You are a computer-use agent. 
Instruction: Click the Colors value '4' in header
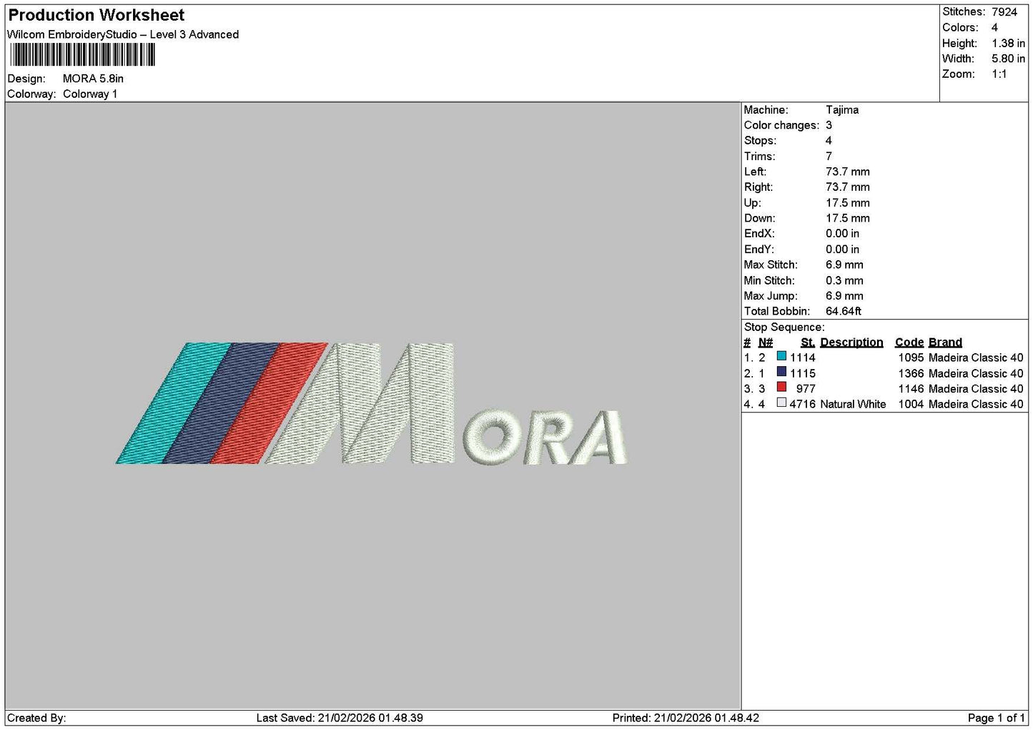click(x=994, y=27)
